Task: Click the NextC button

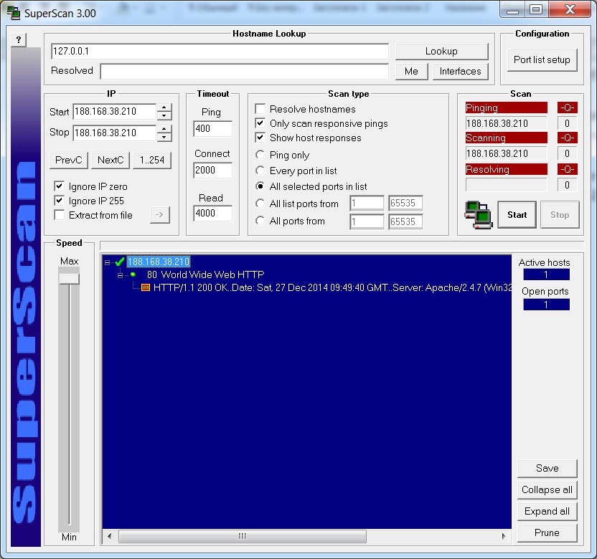Action: [111, 160]
